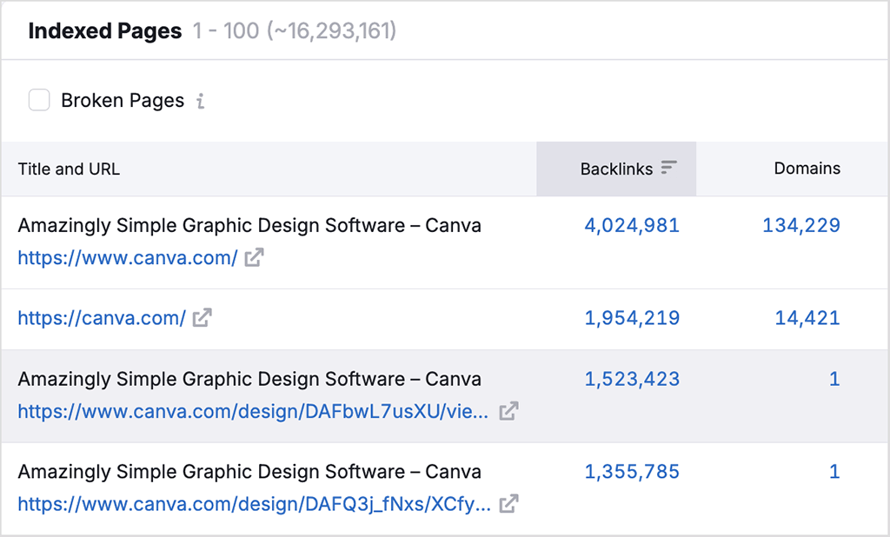This screenshot has width=890, height=537.
Task: Select page title above the DAFbwL7usXU URL
Action: click(x=249, y=379)
